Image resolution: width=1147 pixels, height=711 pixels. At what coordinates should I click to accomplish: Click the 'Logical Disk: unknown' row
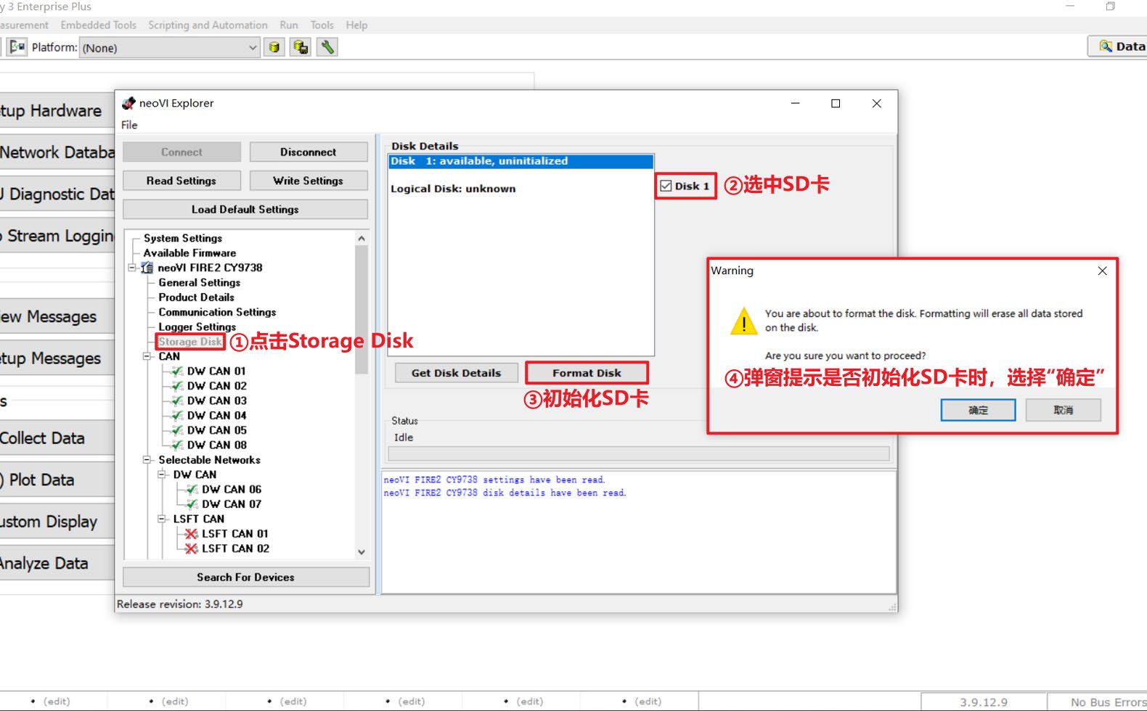tap(453, 189)
